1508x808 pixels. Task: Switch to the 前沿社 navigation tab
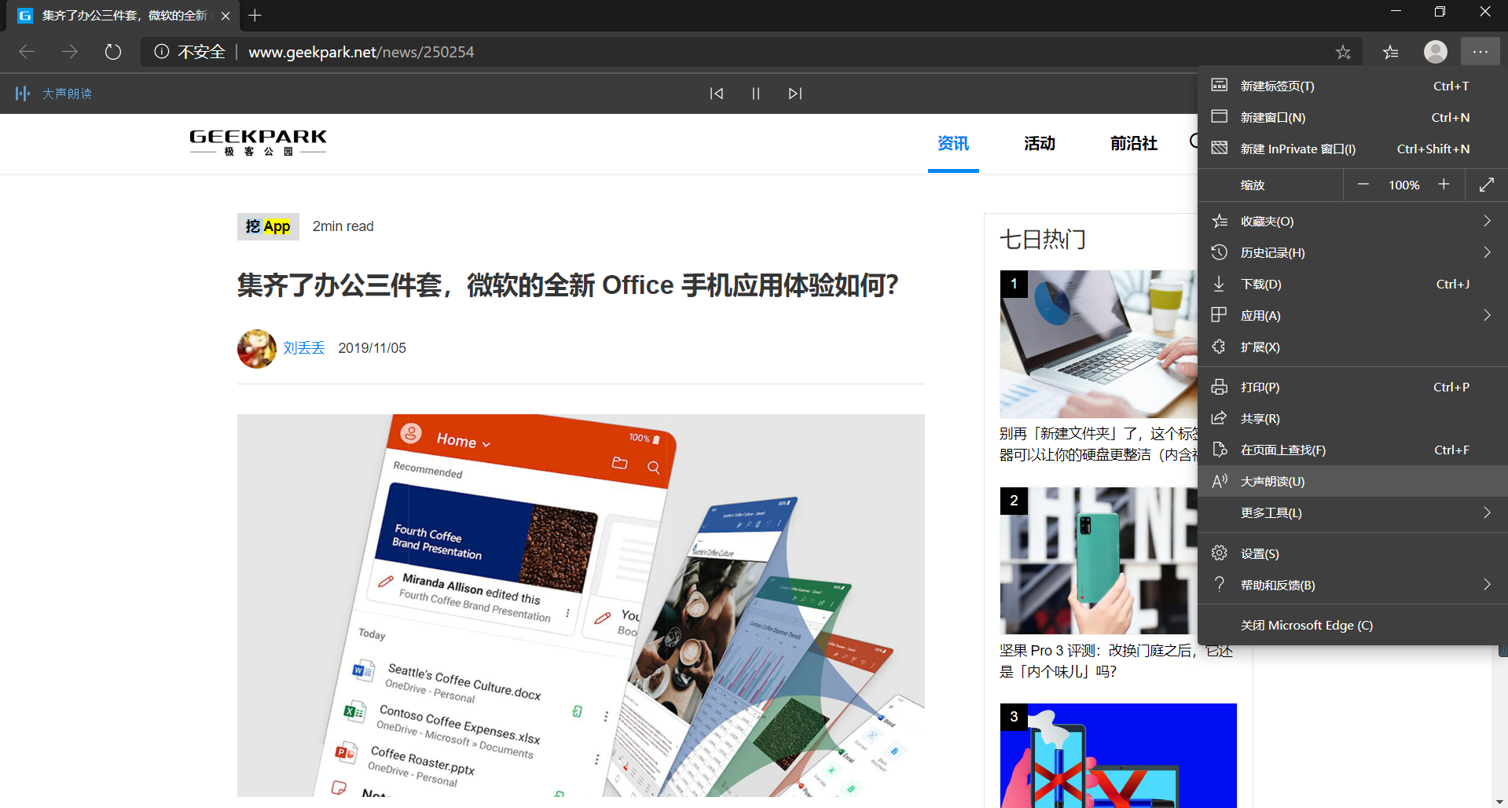tap(1134, 143)
